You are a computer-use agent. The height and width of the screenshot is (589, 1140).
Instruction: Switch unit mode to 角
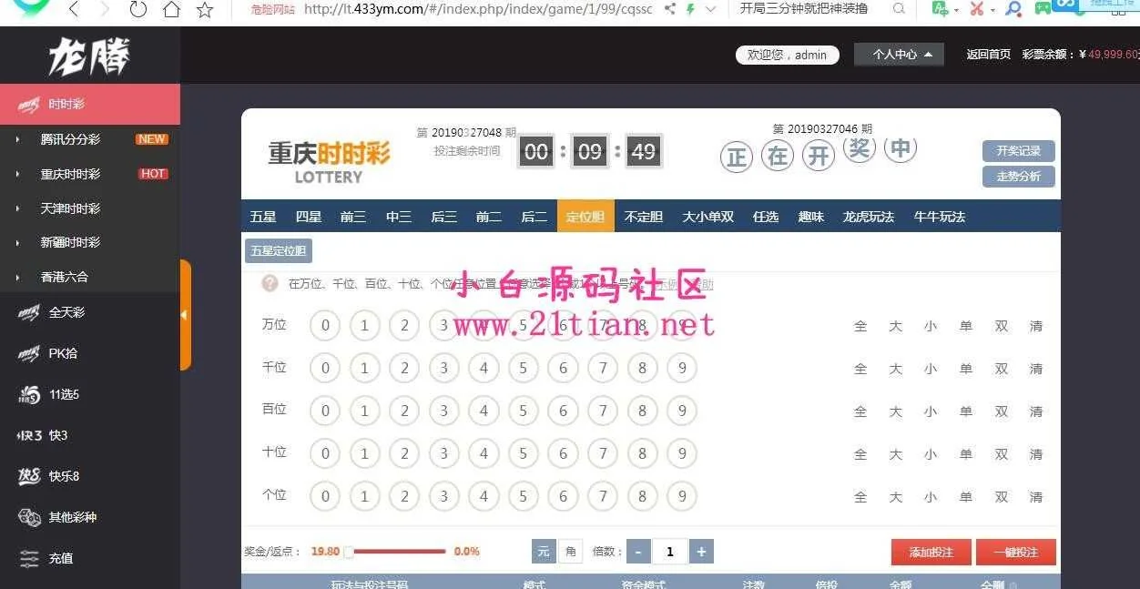[570, 551]
